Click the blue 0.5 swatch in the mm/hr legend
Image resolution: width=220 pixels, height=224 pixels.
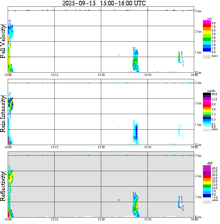coord(207,118)
